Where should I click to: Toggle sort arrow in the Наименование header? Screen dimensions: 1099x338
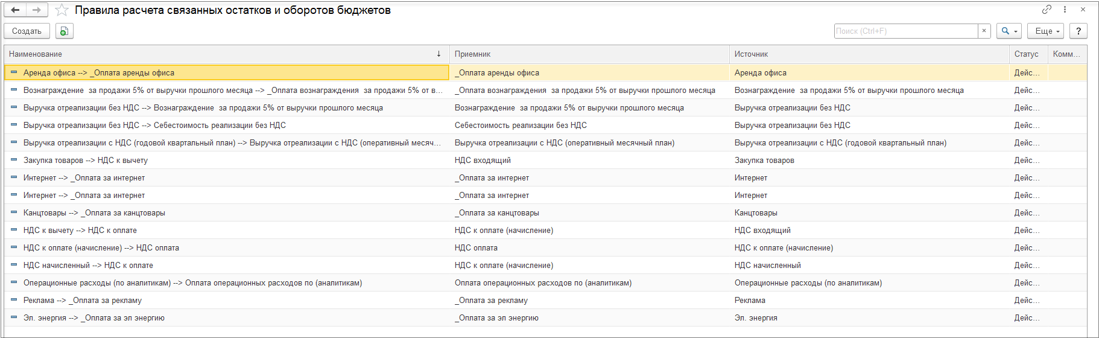[x=439, y=54]
